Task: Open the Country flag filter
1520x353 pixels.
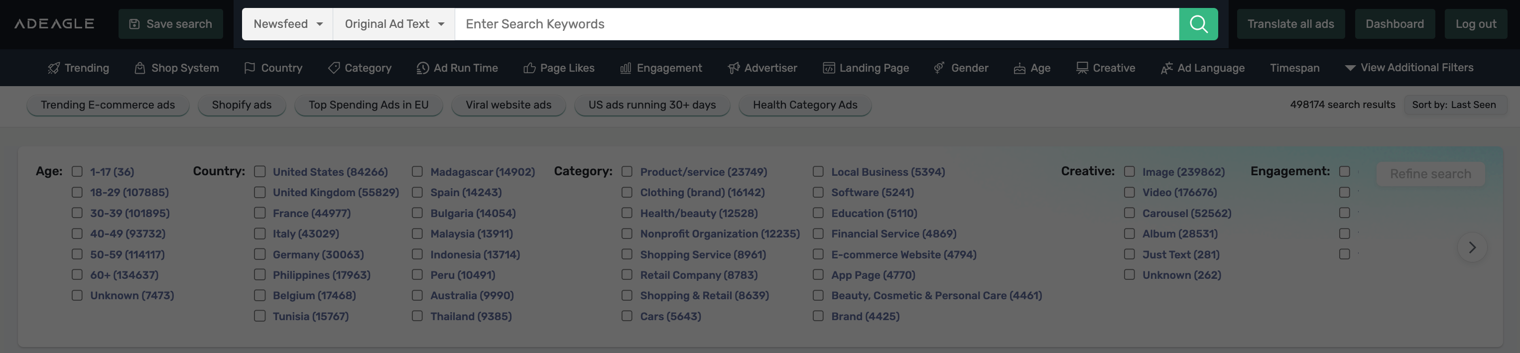Action: coord(273,68)
